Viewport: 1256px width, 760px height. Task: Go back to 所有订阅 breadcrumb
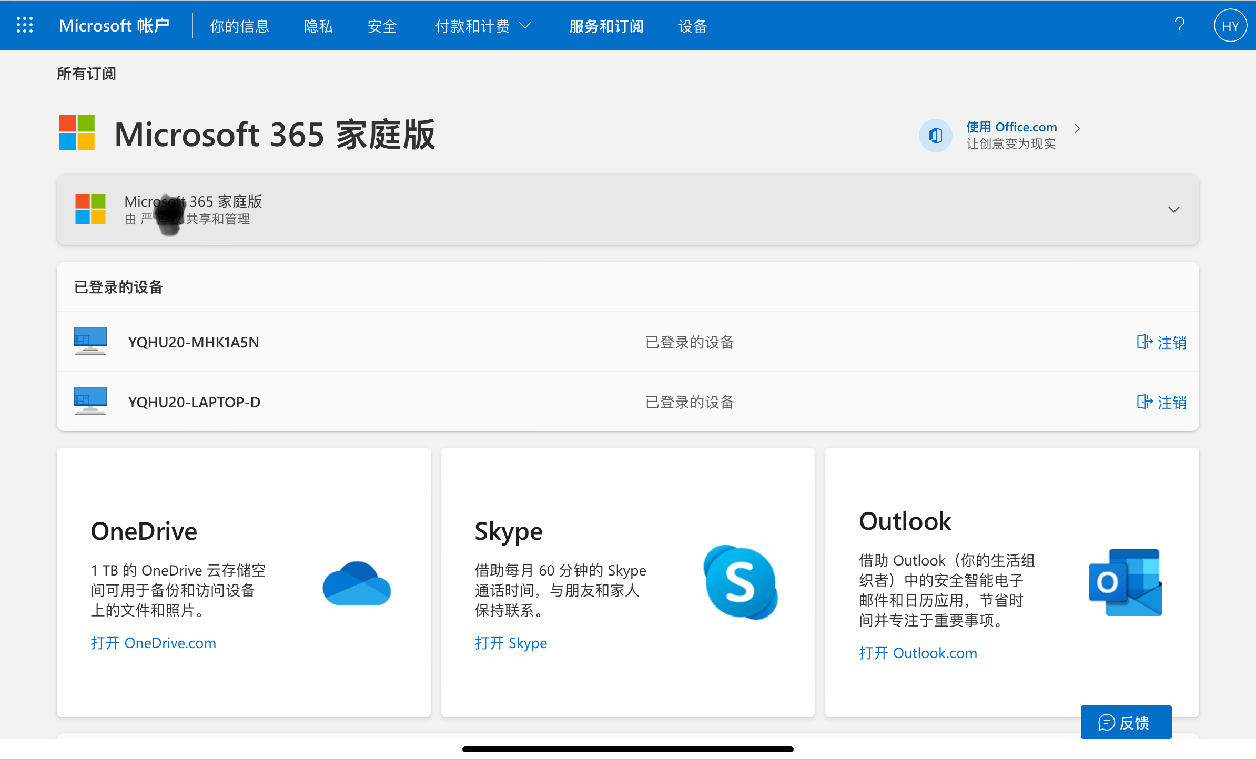click(x=86, y=74)
